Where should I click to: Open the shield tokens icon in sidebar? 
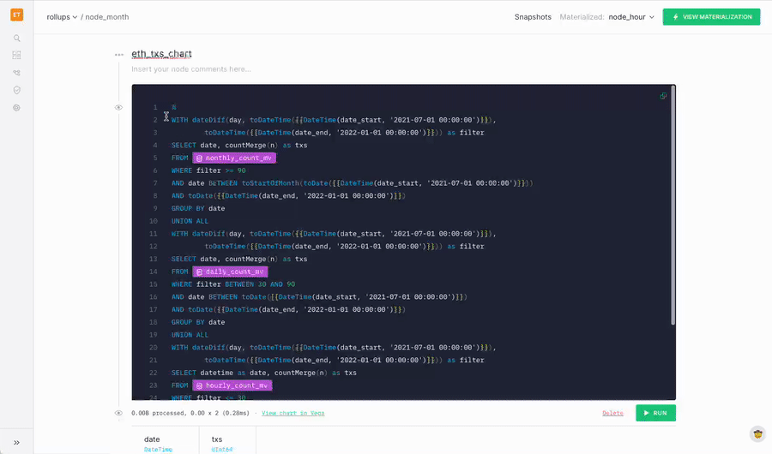click(x=16, y=90)
